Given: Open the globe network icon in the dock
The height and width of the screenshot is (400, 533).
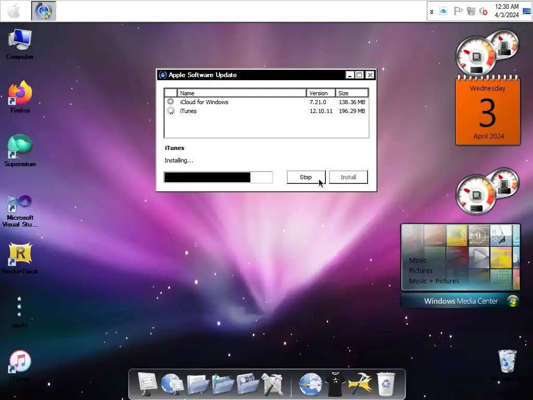Looking at the screenshot, I should click(172, 384).
